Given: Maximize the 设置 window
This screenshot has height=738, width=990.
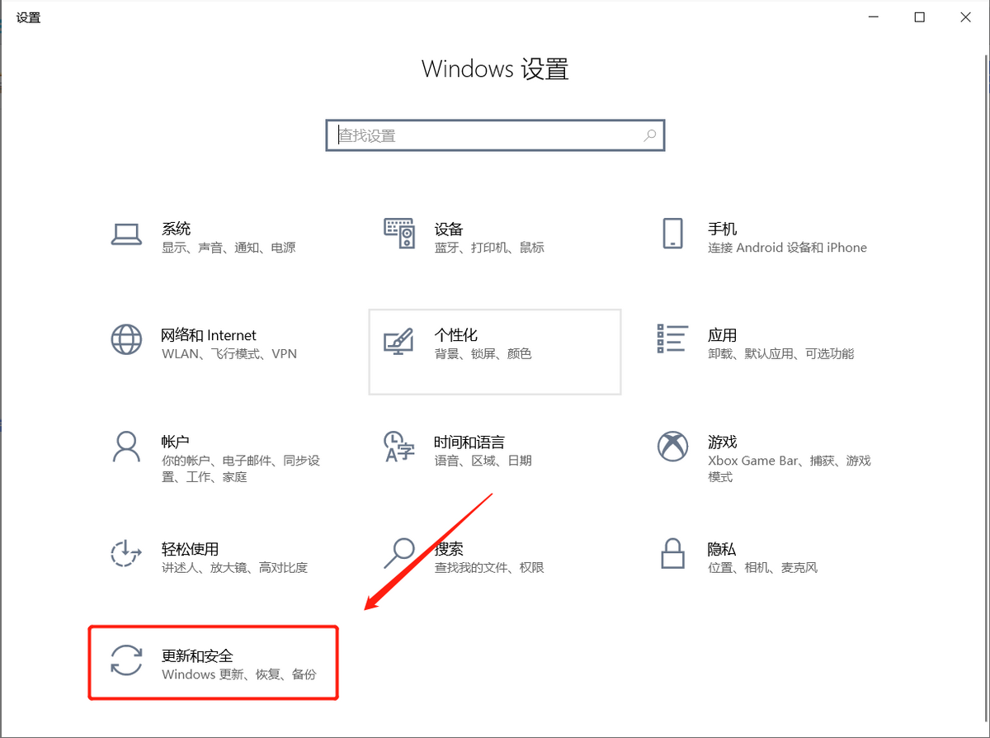Looking at the screenshot, I should pyautogui.click(x=919, y=17).
